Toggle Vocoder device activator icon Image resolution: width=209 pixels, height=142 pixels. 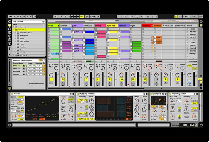click(12, 94)
